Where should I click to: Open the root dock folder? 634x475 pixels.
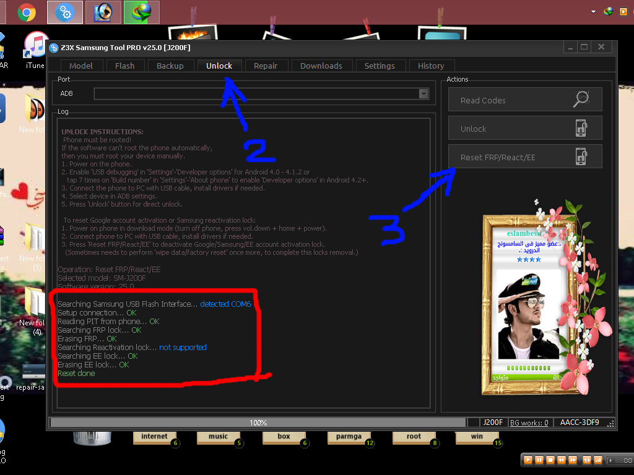click(x=414, y=439)
